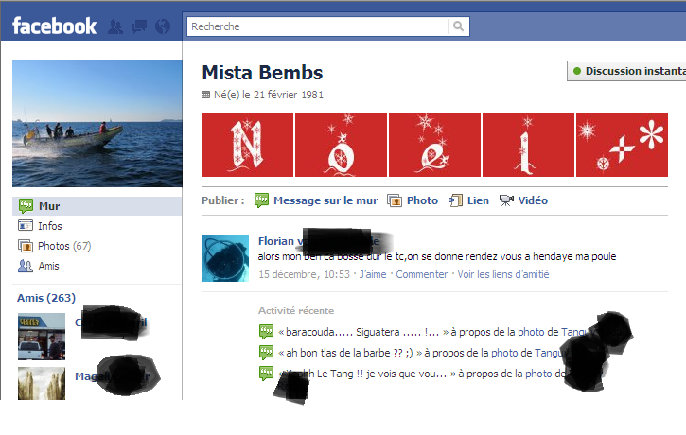Select Mur in the left sidebar

(x=48, y=206)
